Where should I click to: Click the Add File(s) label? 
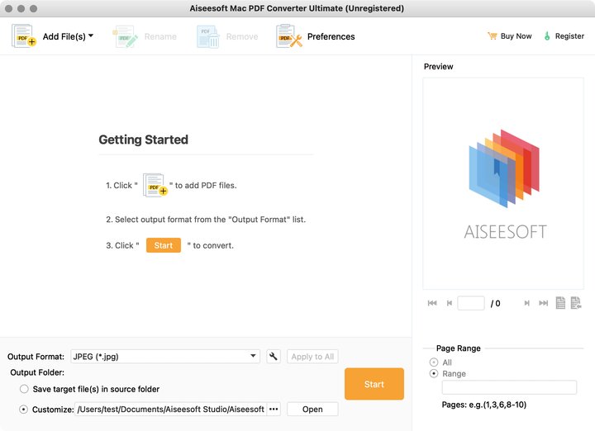coord(64,36)
